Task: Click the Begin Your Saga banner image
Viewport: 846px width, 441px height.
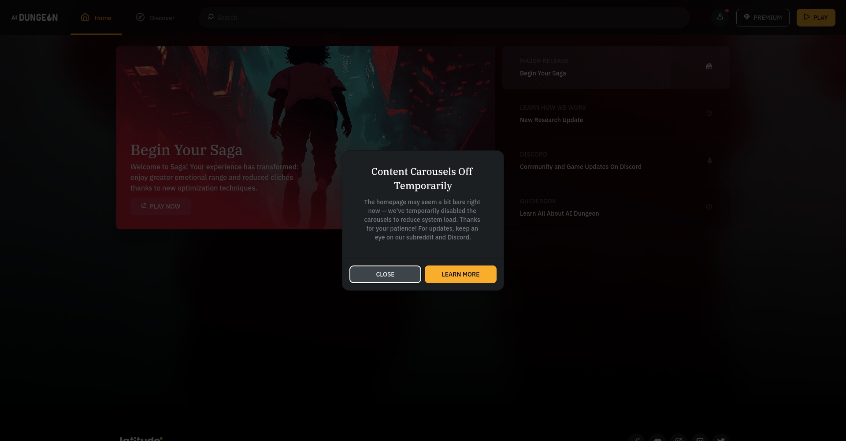Action: 306,138
